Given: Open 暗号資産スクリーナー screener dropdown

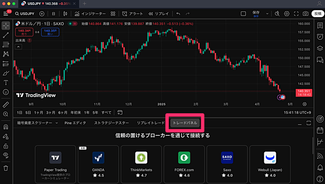Looking at the screenshot, I should click(37, 123).
